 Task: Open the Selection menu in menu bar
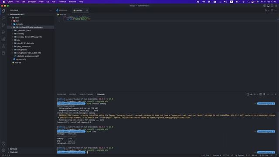pos(32,2)
